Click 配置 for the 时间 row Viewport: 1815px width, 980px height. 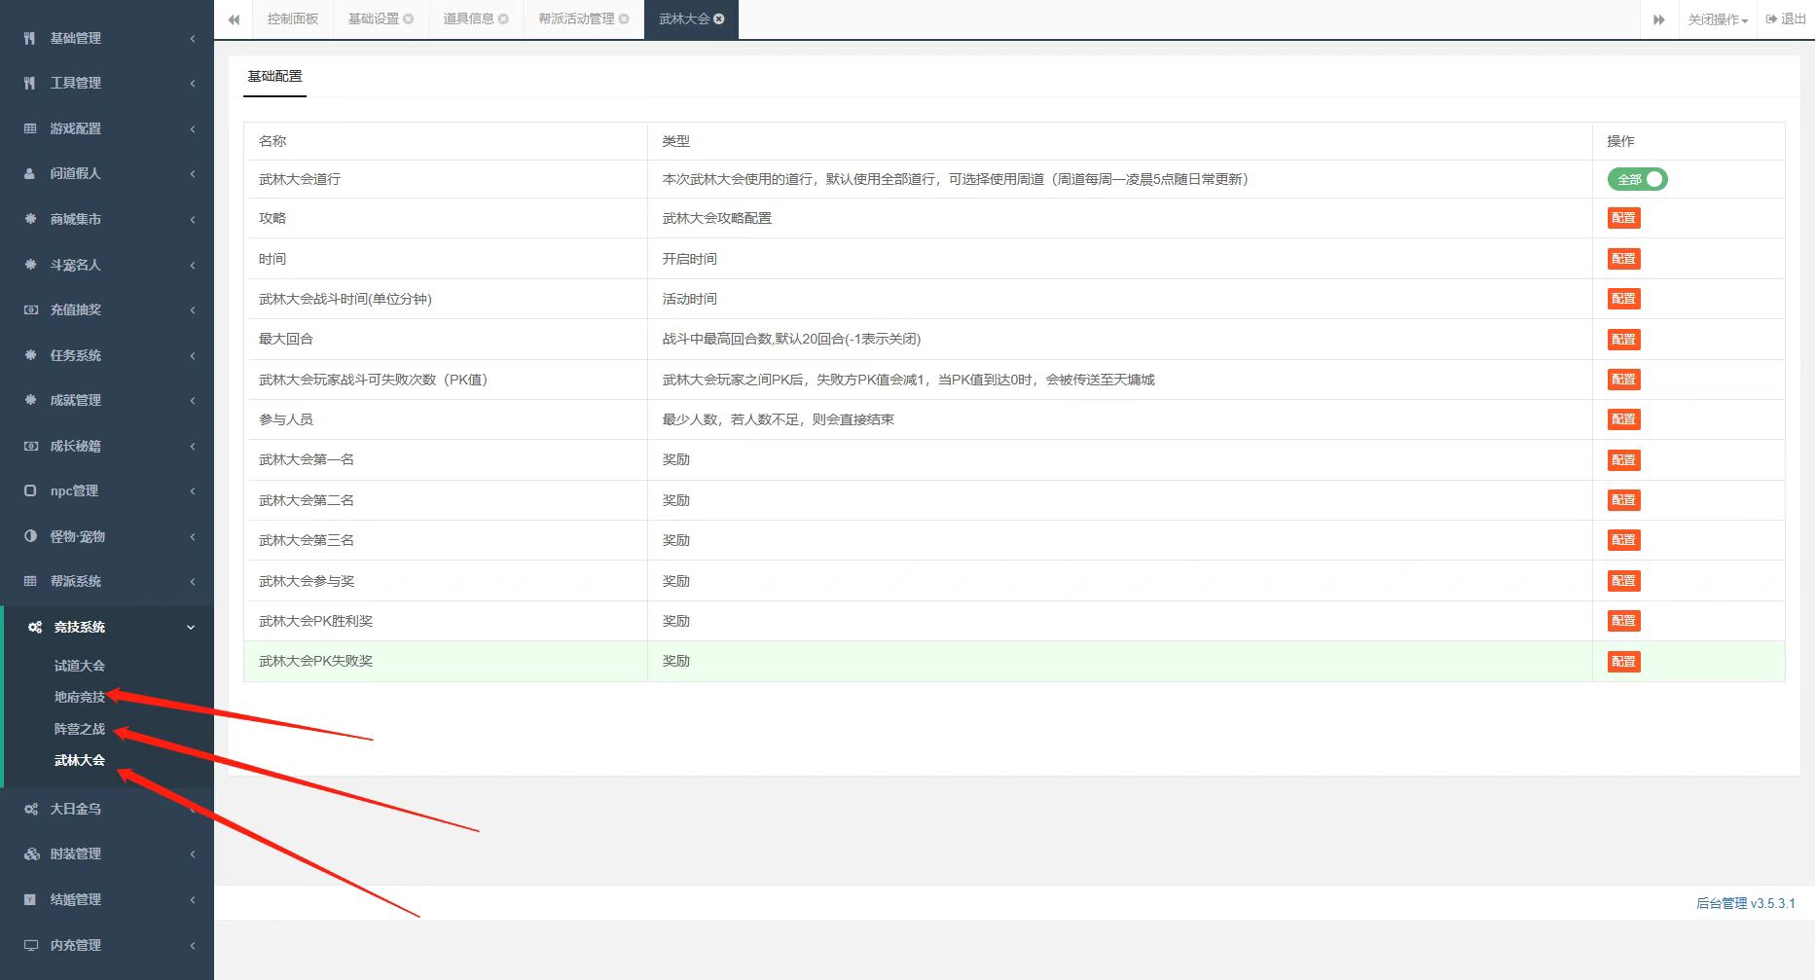point(1623,259)
